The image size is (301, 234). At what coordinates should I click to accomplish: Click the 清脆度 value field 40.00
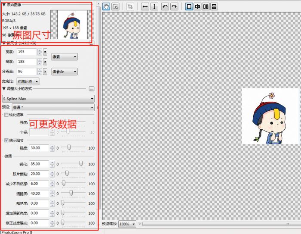click(39, 193)
